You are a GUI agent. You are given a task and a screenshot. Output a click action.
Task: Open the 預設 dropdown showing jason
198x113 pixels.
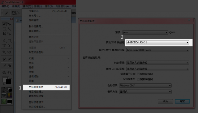point(145,32)
